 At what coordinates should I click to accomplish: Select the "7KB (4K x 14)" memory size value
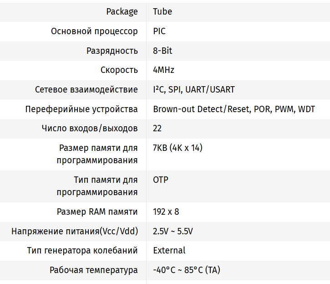178,148
